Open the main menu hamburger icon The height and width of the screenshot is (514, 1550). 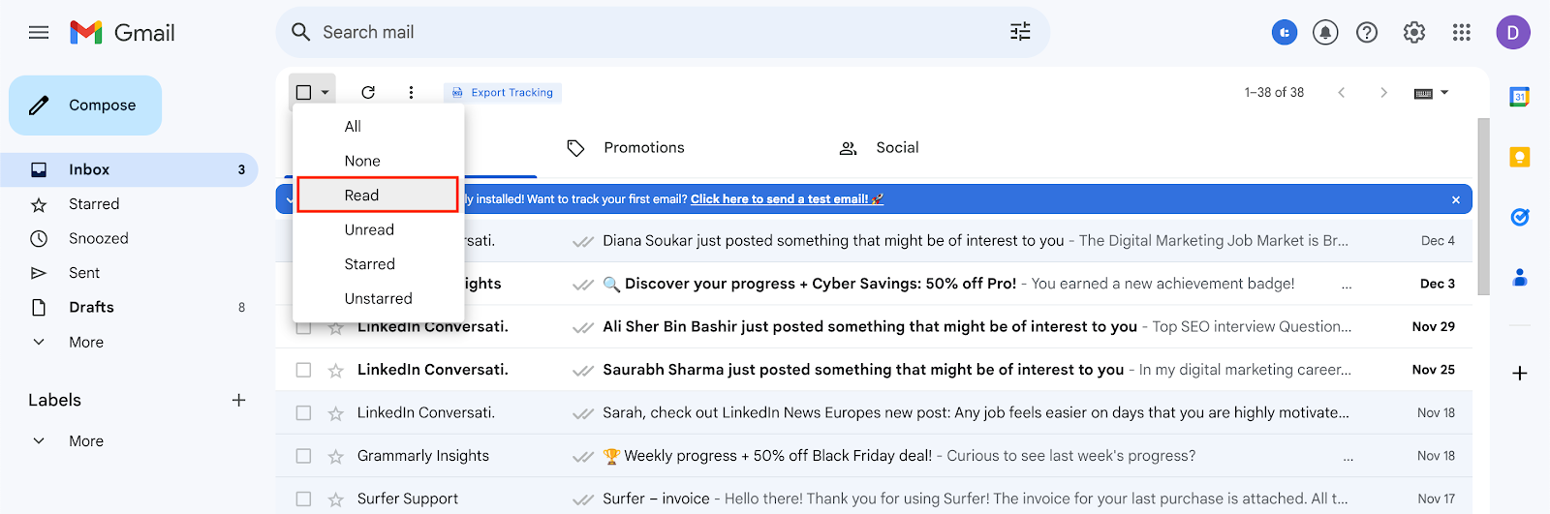coord(39,33)
